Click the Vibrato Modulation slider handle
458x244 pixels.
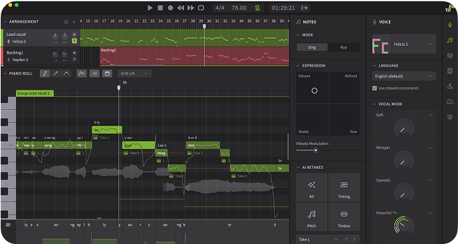[316, 150]
